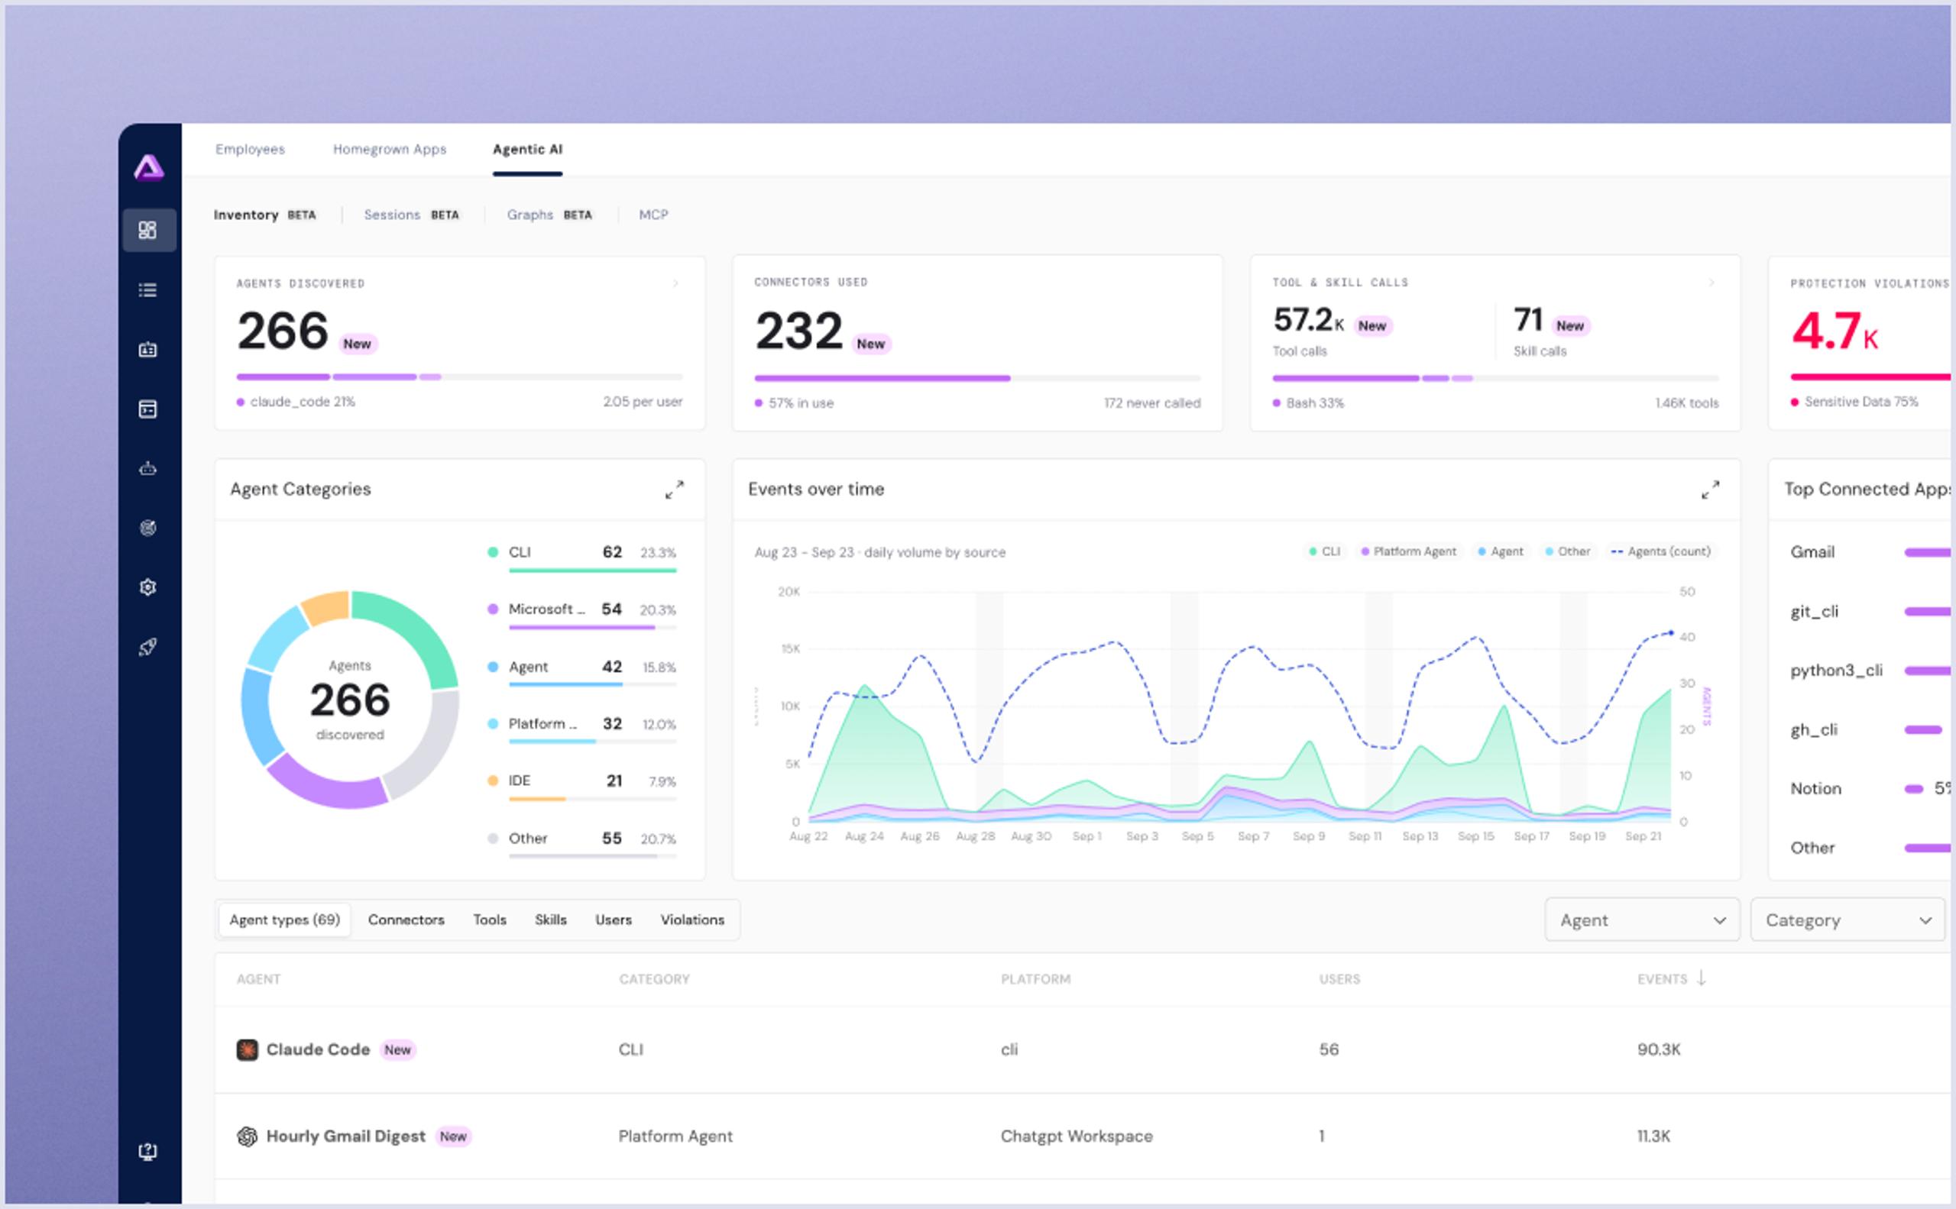Click the Claude Code agent icon
The height and width of the screenshot is (1209, 1956).
point(248,1050)
